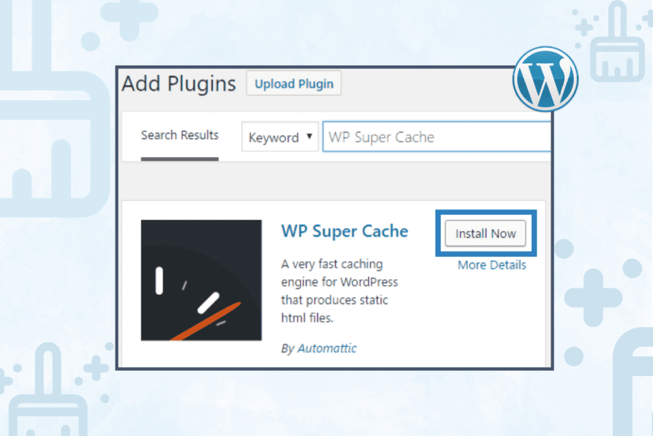
Task: Expand the Keyword search type dropdown
Action: pyautogui.click(x=280, y=137)
